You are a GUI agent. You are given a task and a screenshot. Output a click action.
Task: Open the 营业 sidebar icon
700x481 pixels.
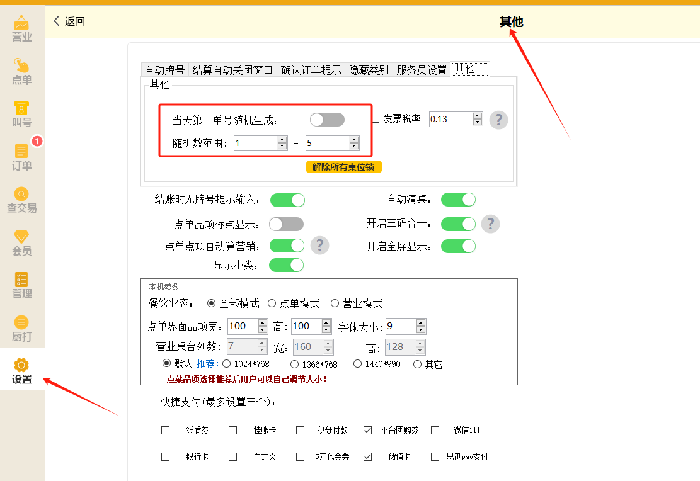click(x=22, y=28)
